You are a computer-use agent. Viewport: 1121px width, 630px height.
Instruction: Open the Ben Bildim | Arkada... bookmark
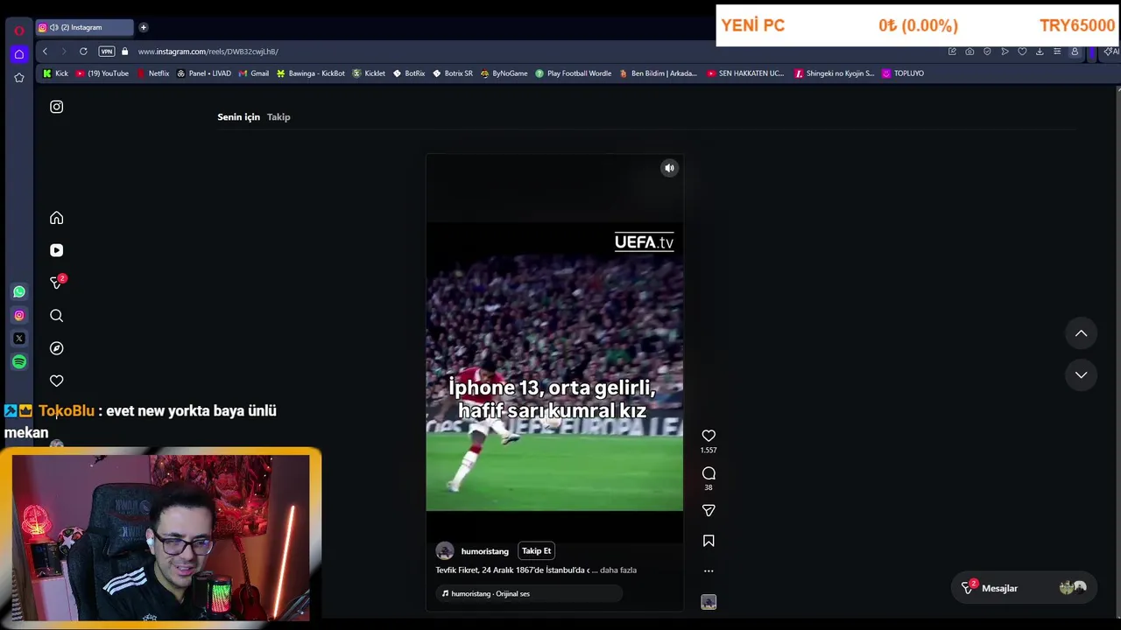coord(659,73)
